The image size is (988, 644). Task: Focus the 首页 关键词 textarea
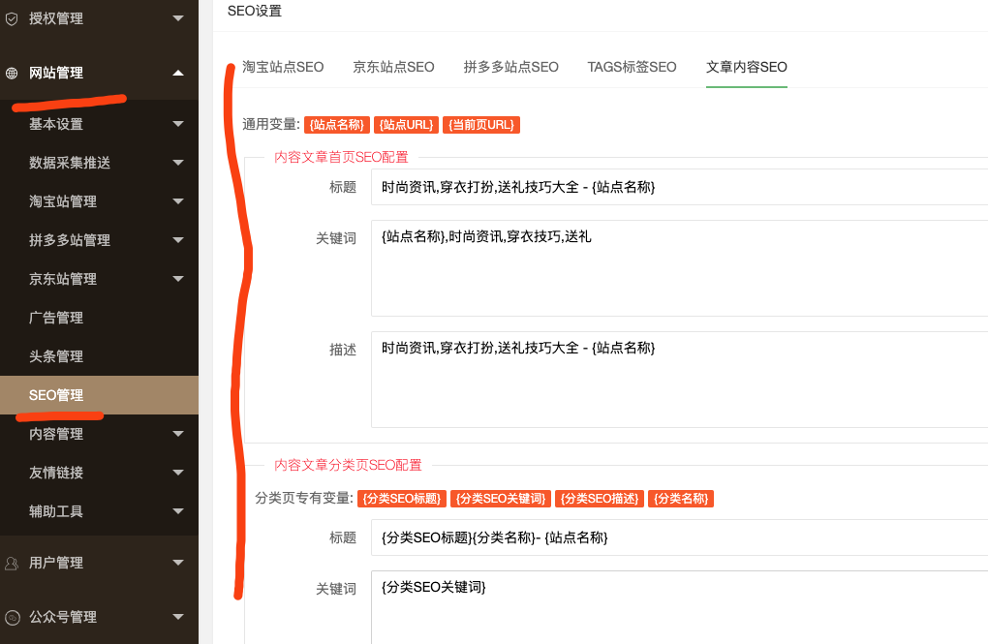[679, 268]
